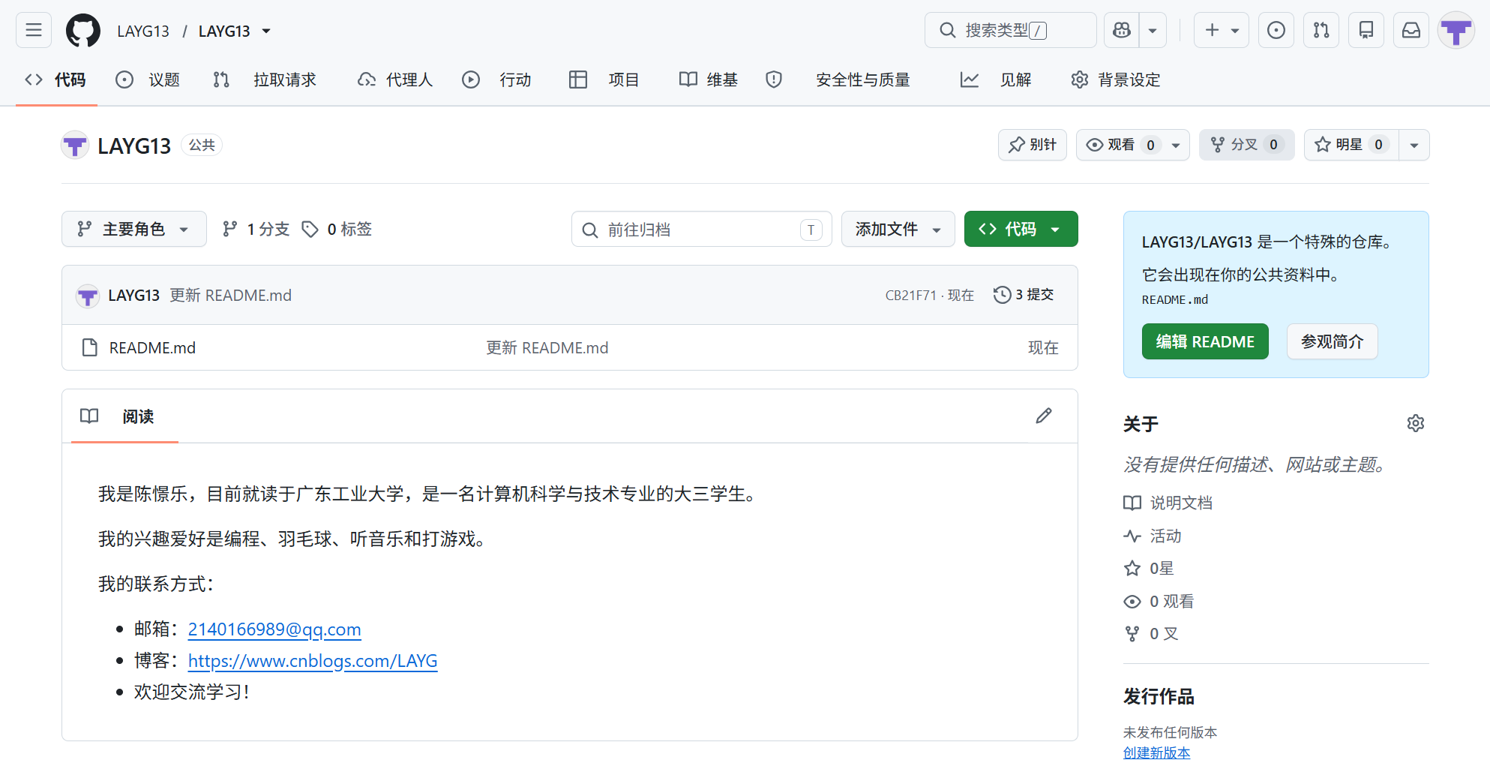Open the security shield tab icon
The image size is (1490, 778).
coord(774,80)
